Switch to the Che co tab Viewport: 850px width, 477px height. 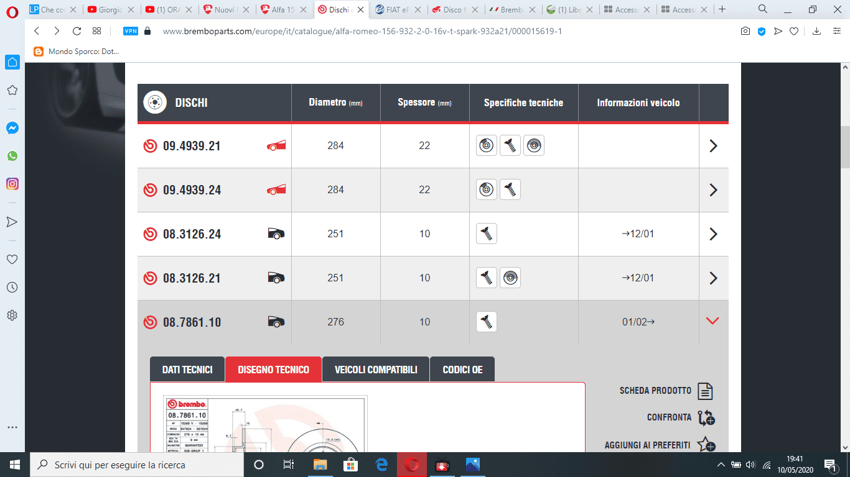point(53,9)
